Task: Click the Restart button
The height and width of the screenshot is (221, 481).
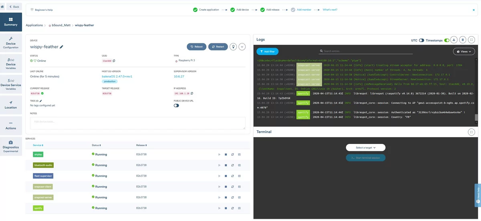Action: (218, 47)
